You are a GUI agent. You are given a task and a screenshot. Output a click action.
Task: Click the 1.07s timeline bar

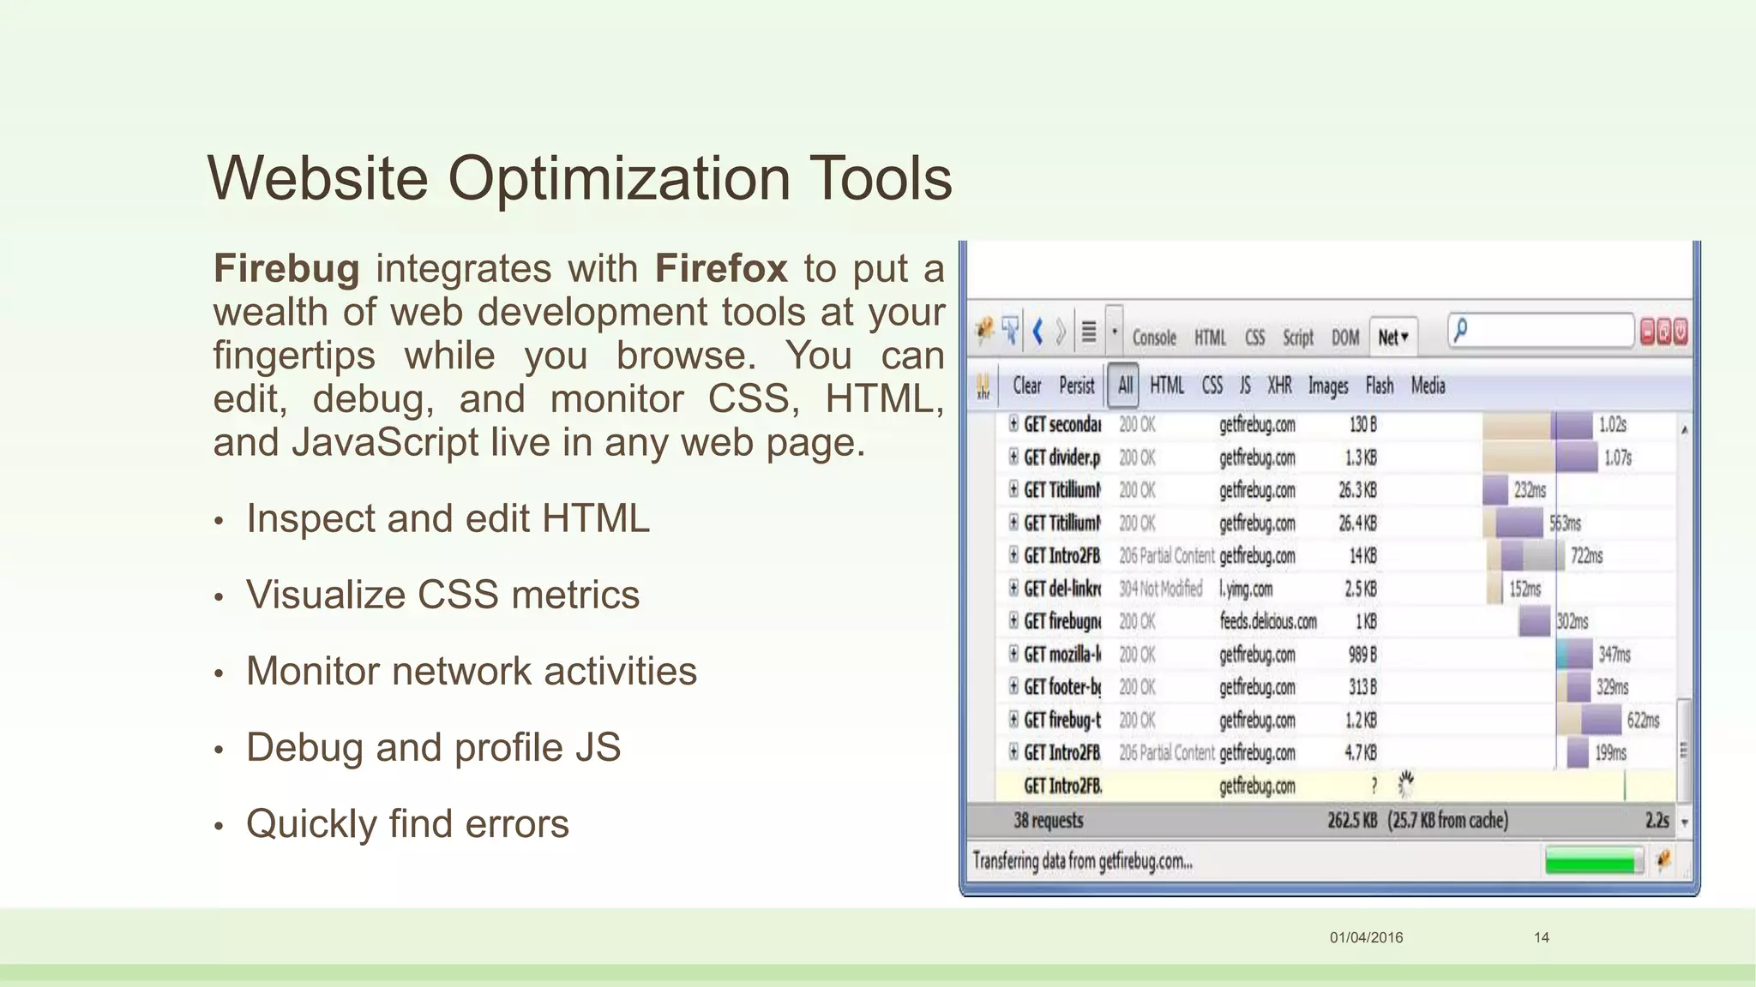point(1540,458)
